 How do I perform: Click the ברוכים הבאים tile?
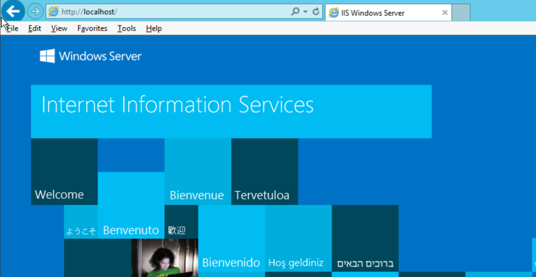click(x=365, y=238)
